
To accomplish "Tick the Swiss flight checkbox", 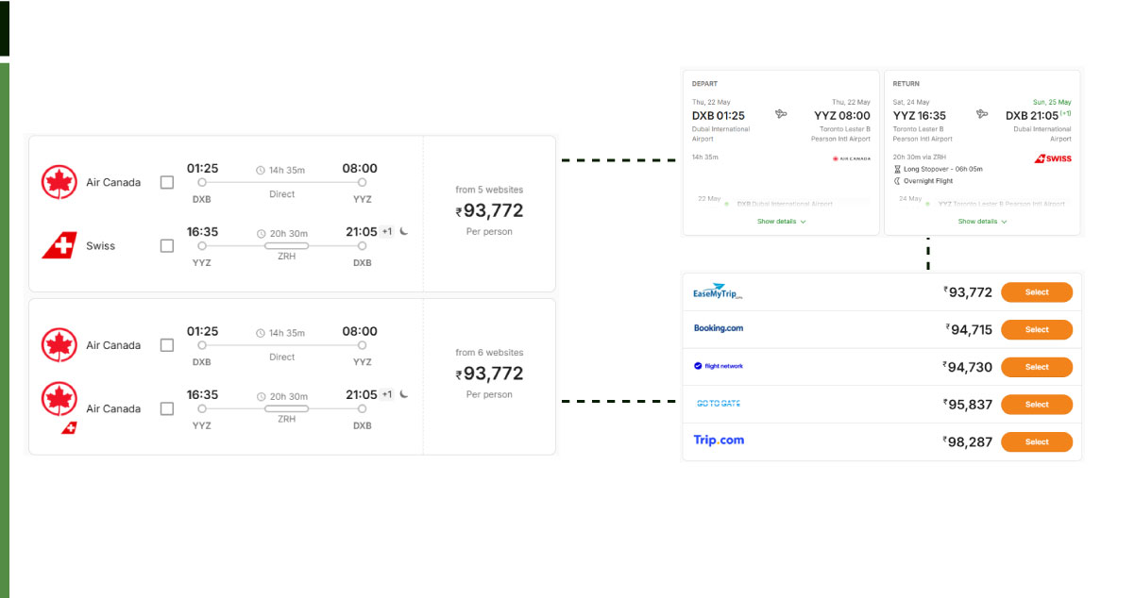I will pyautogui.click(x=167, y=246).
